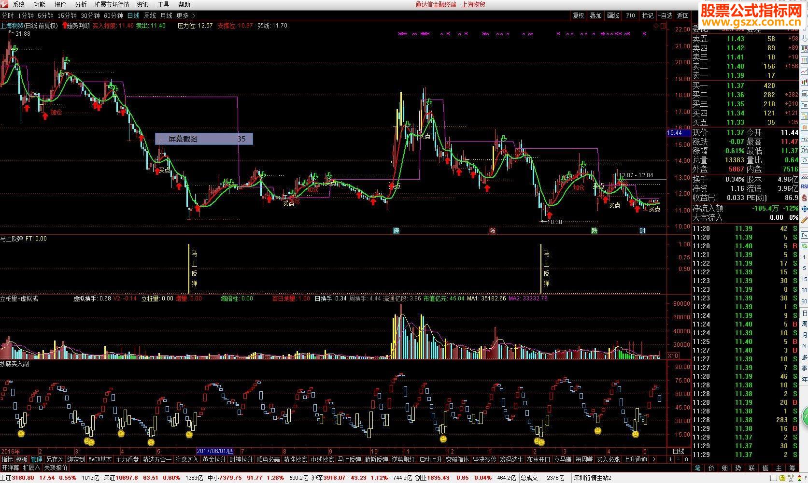
Task: Click the minus zoom-out chart button
Action: [678, 459]
